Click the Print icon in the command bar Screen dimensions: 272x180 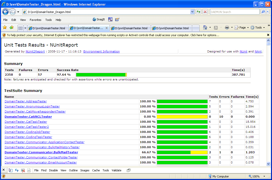click(x=227, y=27)
